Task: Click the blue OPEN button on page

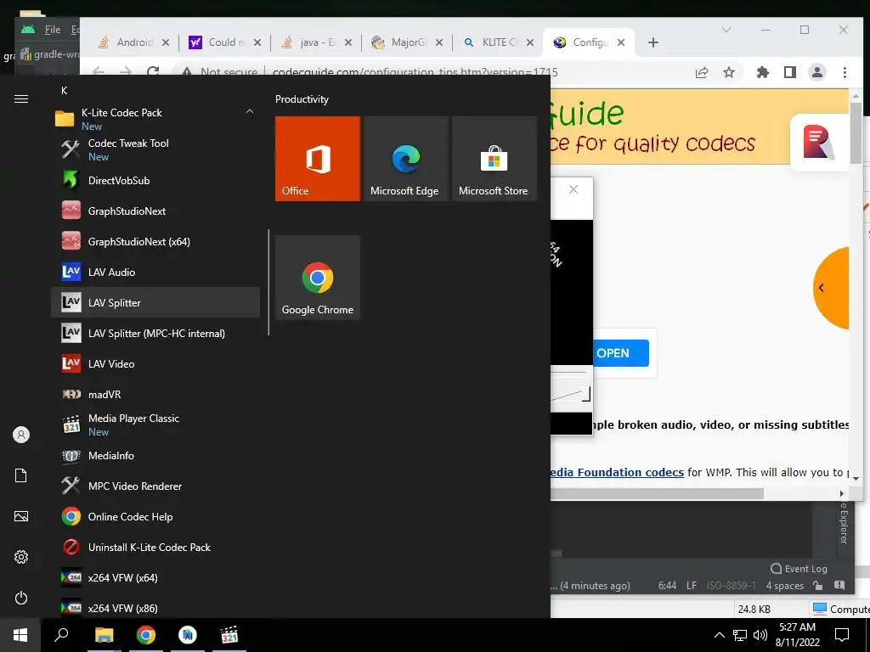Action: 621,353
